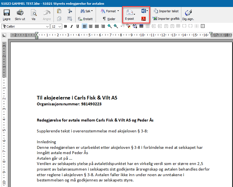Open Dig.sign. digital signature
Screen dimensions: 233x187
coord(188,15)
